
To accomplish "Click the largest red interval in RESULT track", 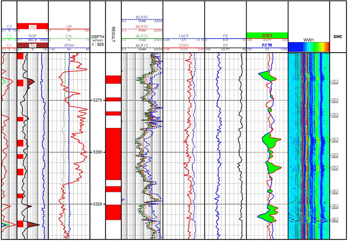I will point(113,153).
